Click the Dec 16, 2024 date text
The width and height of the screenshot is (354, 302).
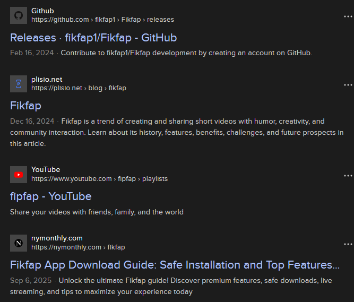pos(32,122)
